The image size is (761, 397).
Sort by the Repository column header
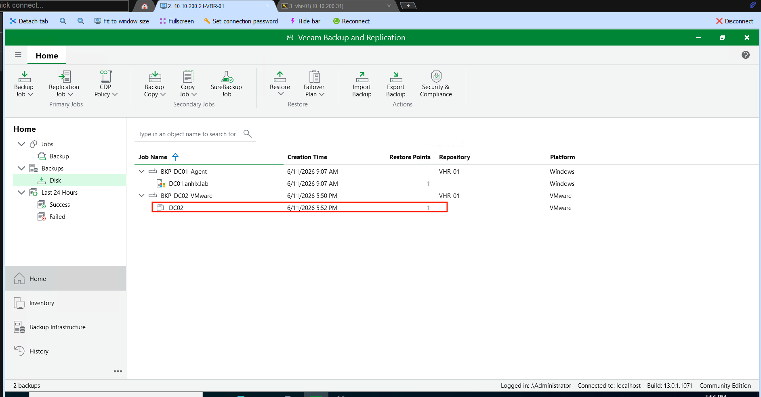[454, 157]
